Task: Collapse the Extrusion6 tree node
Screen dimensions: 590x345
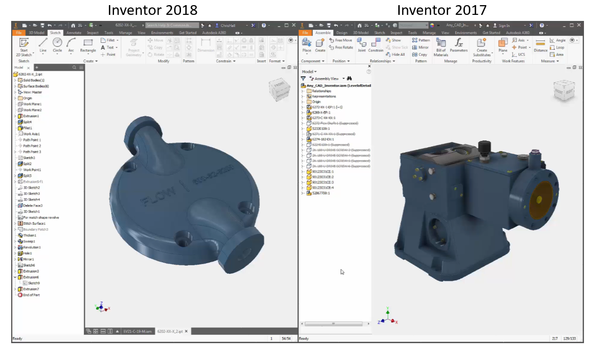Action: point(15,277)
